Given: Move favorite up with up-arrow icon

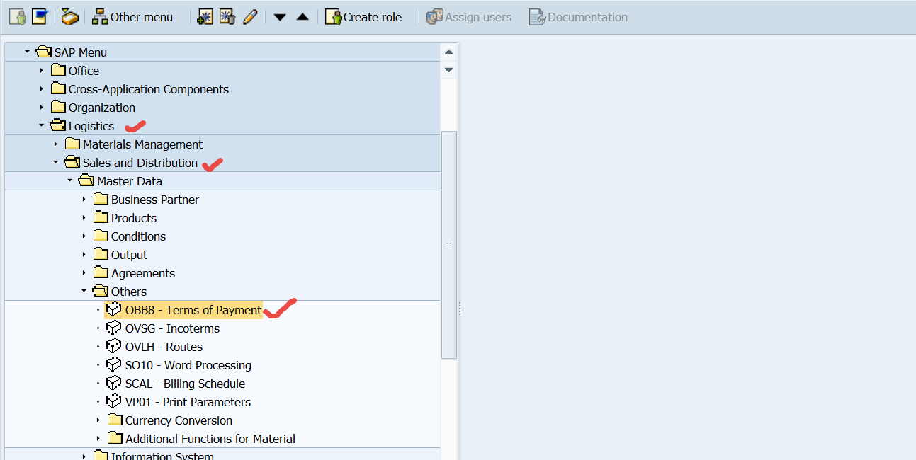Looking at the screenshot, I should pos(302,17).
